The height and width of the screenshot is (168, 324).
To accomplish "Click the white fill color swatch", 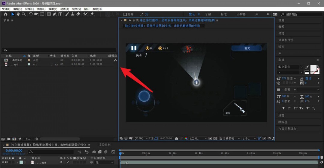I will point(313,68).
